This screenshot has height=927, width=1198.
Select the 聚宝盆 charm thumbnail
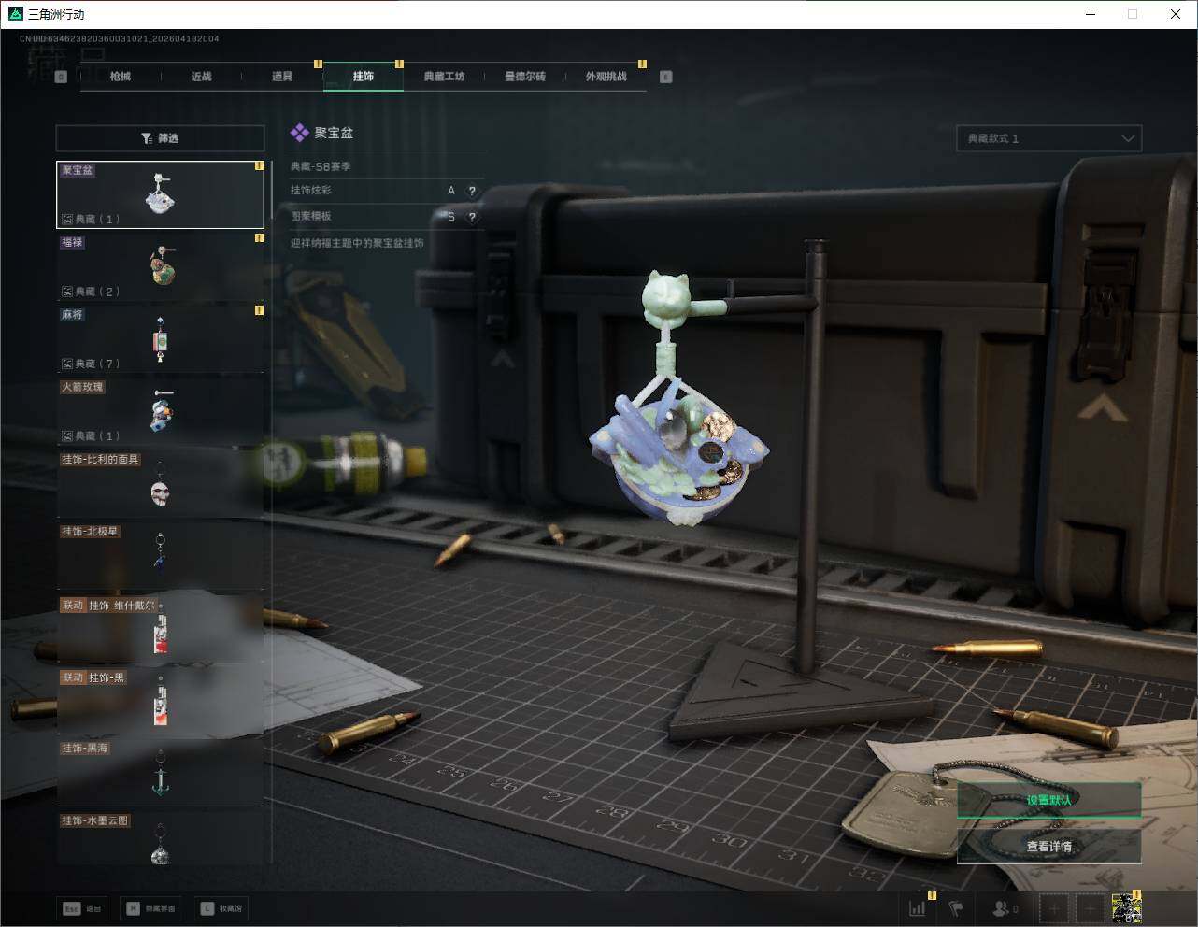pyautogui.click(x=160, y=194)
